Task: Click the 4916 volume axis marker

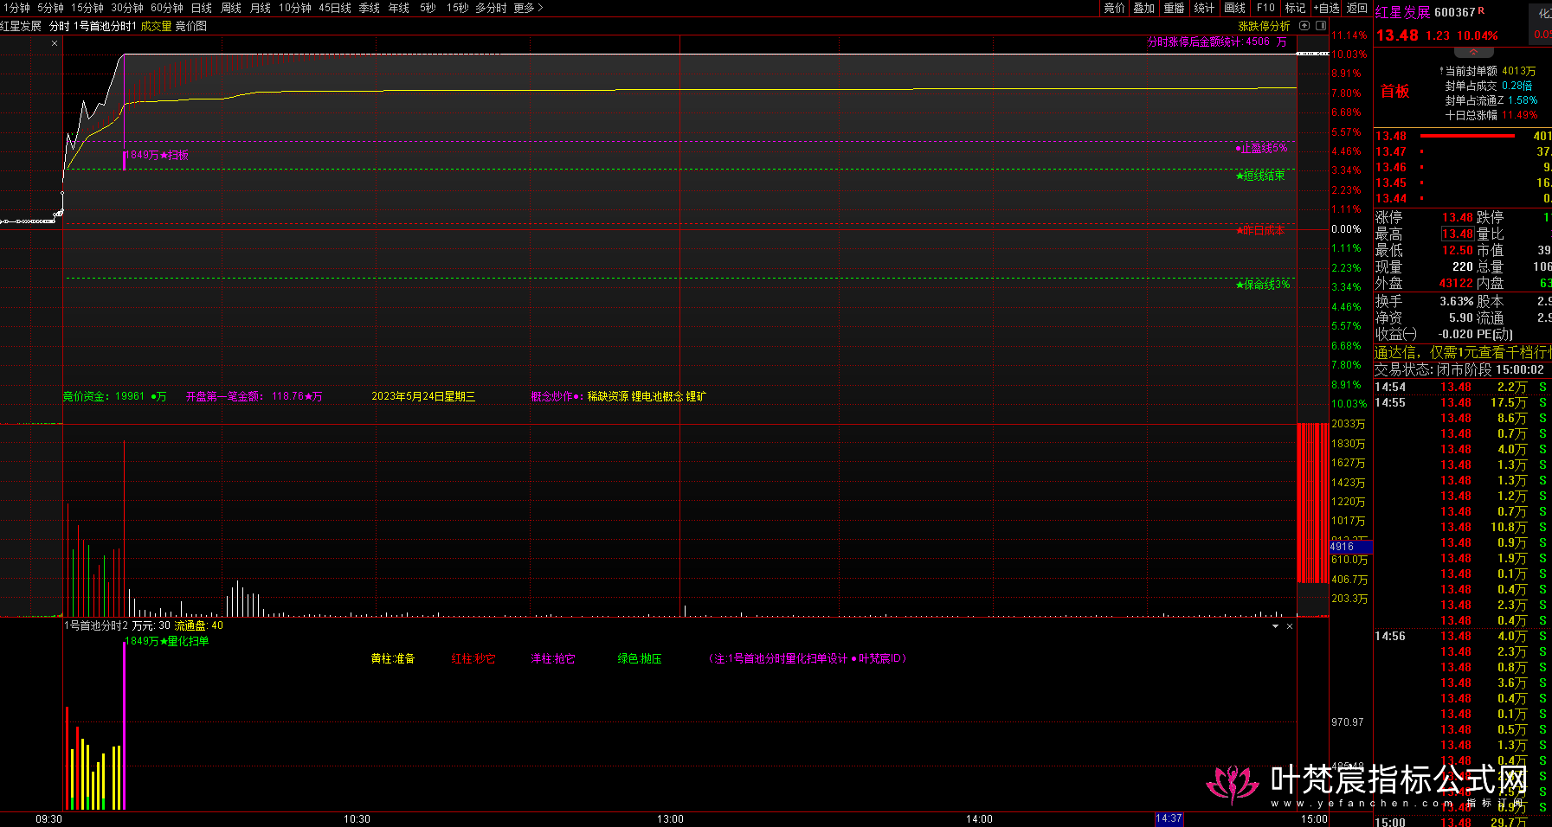Action: click(1350, 547)
